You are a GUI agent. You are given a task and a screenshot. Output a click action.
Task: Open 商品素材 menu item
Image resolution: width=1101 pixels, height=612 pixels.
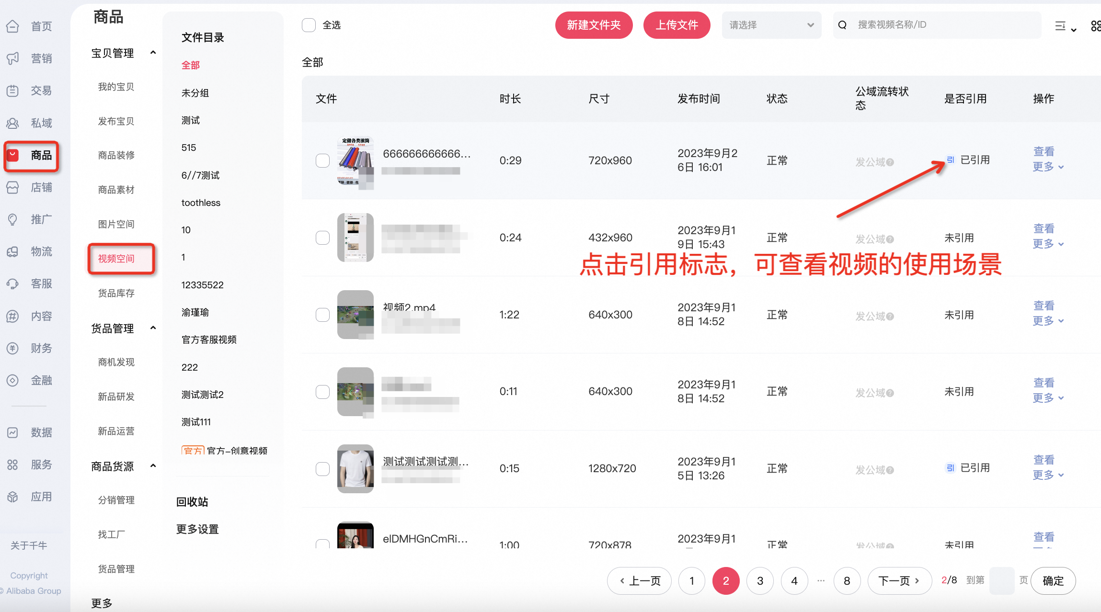point(116,190)
